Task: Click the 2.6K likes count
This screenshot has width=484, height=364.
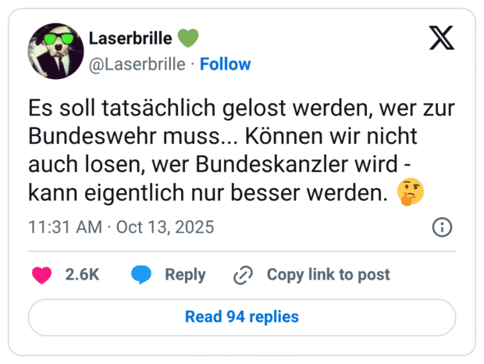Action: point(81,275)
